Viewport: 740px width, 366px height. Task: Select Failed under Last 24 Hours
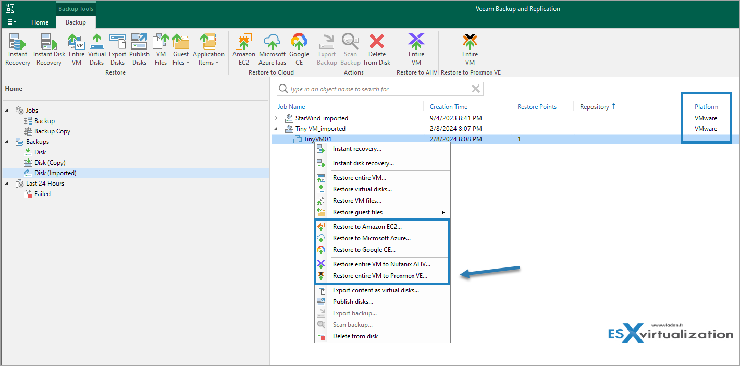tap(42, 194)
